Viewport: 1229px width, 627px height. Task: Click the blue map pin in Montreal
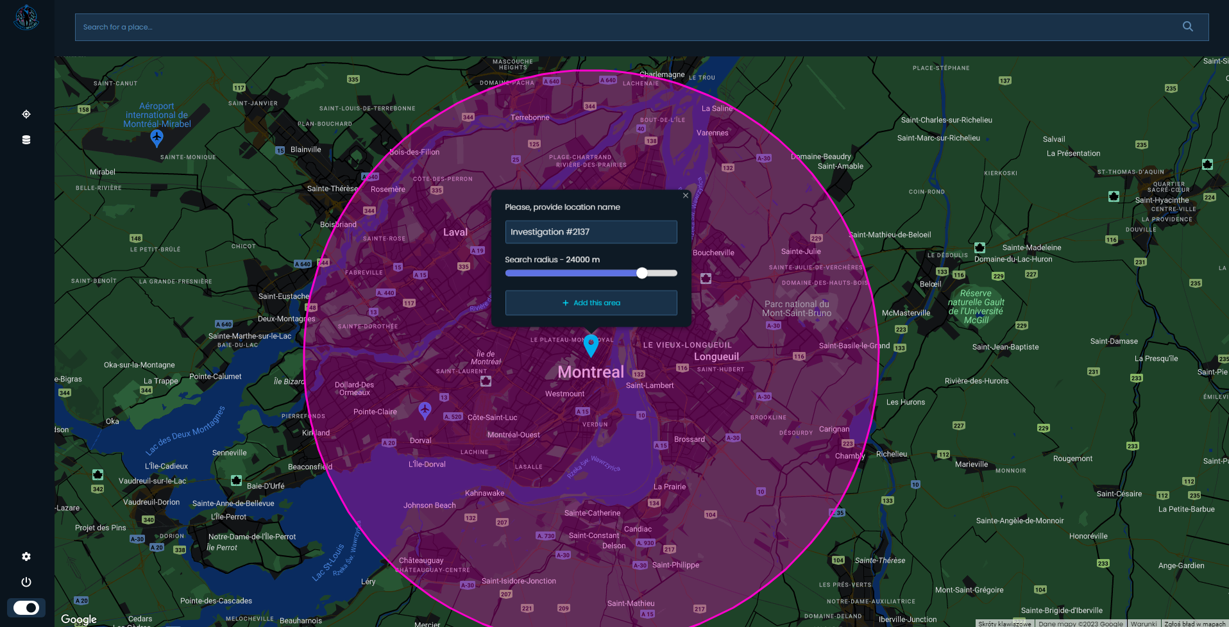591,345
